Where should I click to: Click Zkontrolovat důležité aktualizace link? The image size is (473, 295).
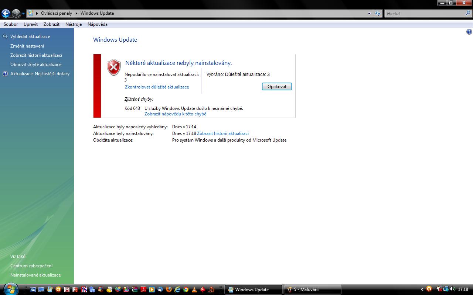tap(157, 87)
